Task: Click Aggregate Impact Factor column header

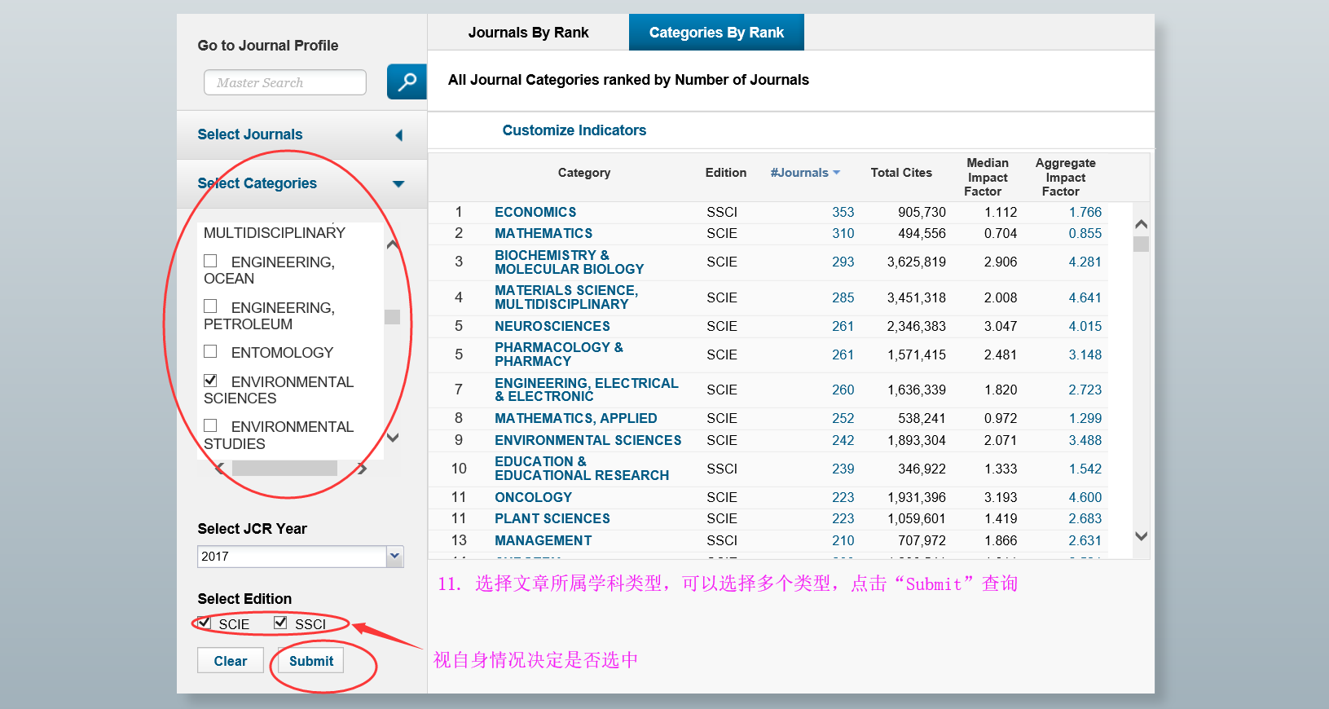Action: point(1065,178)
